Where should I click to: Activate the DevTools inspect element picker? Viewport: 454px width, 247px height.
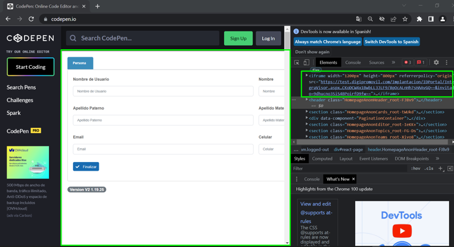[x=297, y=63]
